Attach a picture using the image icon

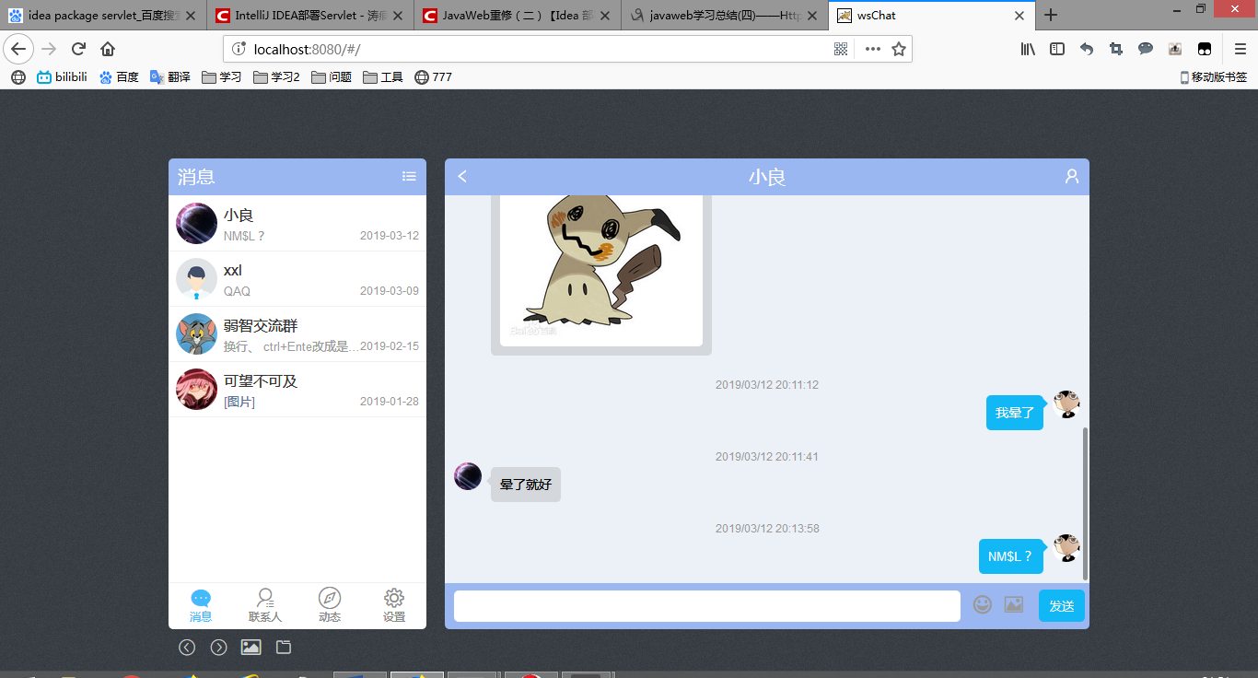click(1014, 605)
